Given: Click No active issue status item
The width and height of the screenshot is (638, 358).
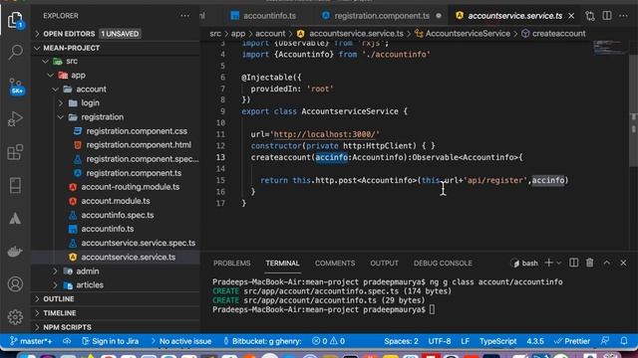Looking at the screenshot, I should (x=181, y=341).
